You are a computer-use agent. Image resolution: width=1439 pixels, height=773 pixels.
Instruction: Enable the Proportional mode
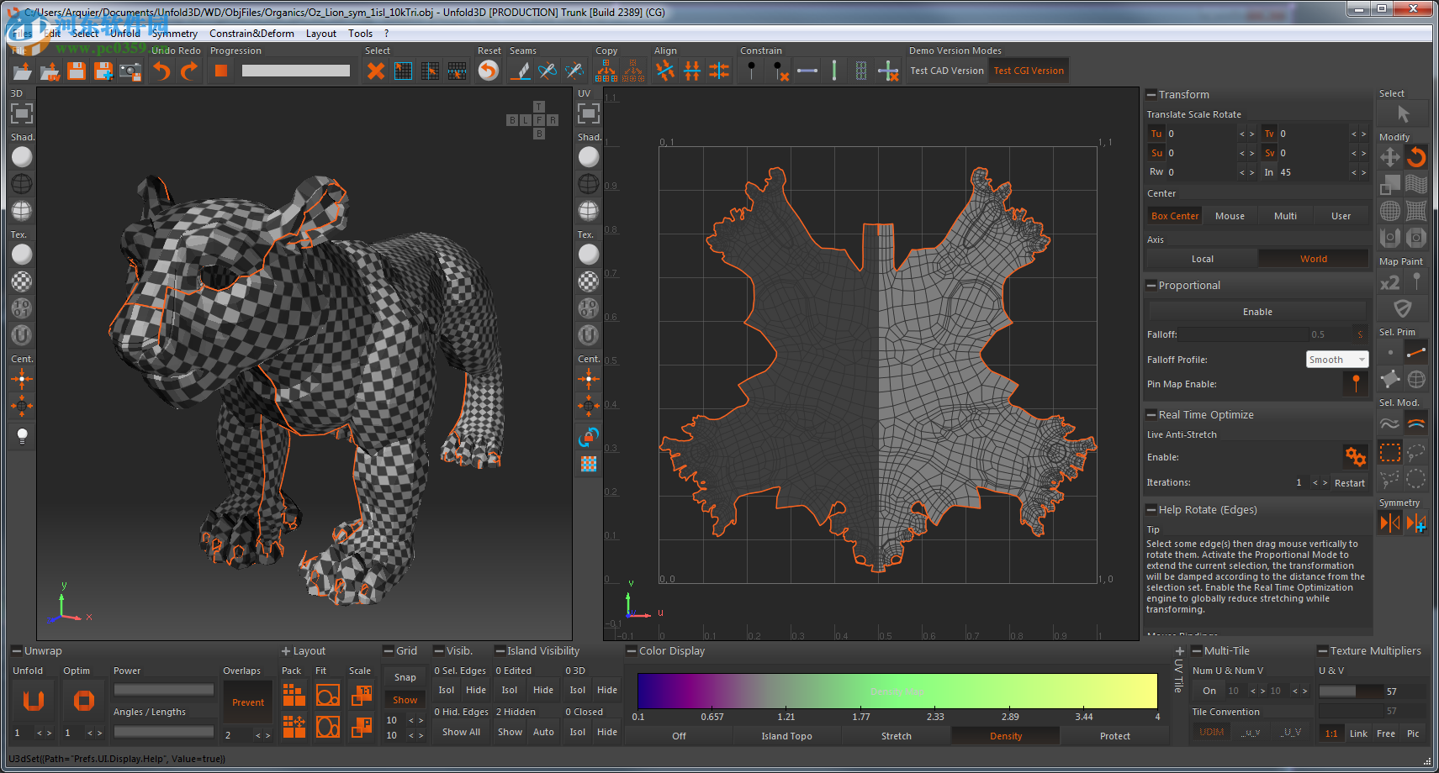coord(1257,311)
